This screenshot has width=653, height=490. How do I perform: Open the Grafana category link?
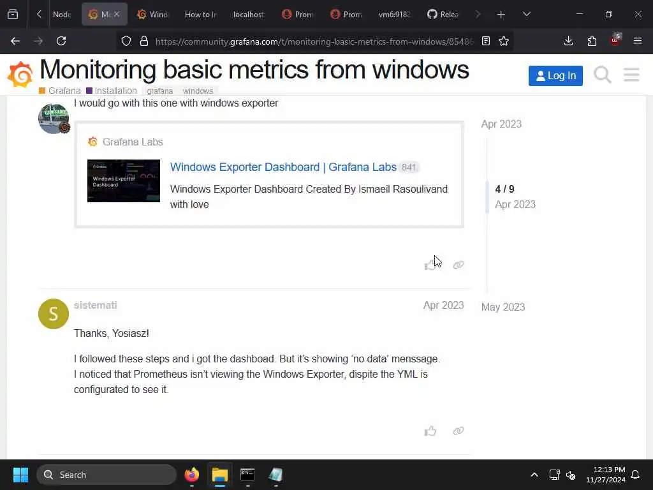click(60, 91)
